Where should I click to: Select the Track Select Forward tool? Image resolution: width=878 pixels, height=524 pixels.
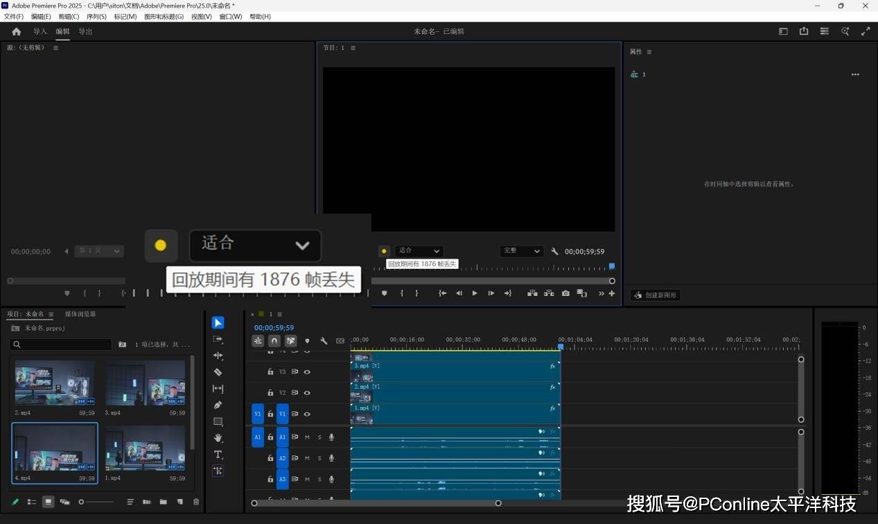[x=218, y=340]
